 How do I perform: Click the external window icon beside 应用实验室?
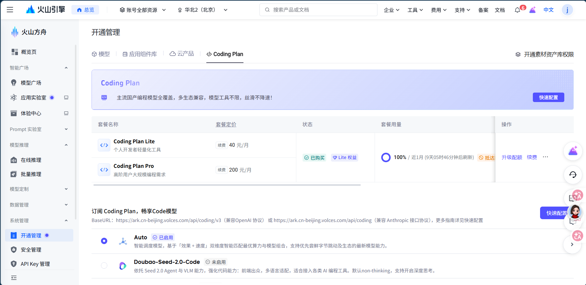pyautogui.click(x=66, y=98)
